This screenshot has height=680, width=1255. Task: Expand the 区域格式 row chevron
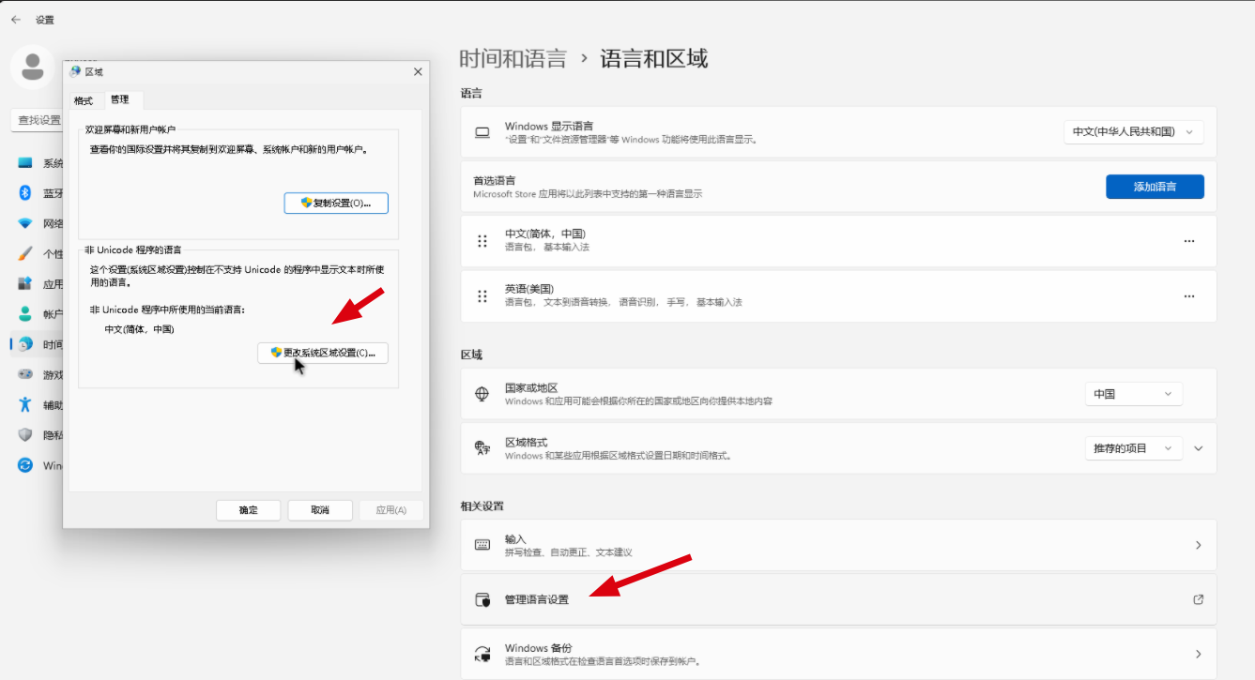click(x=1199, y=448)
